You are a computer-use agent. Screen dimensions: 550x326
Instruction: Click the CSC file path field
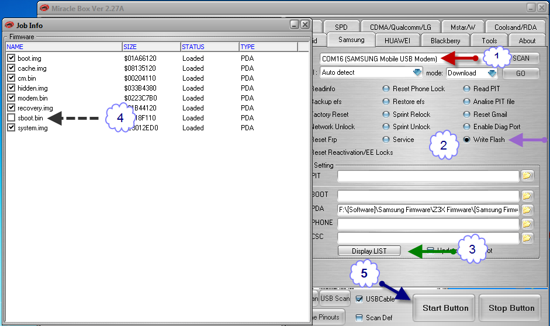pos(428,238)
